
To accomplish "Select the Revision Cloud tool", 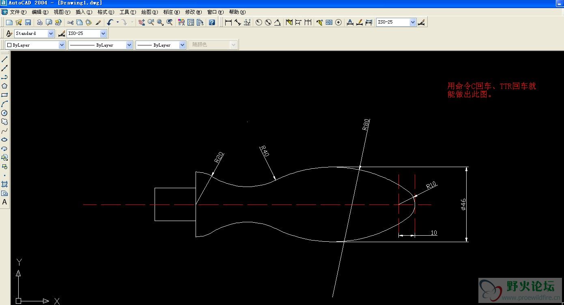I will pyautogui.click(x=4, y=122).
